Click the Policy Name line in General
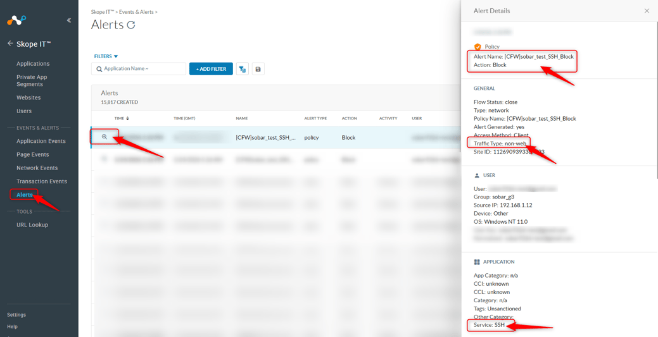 [x=525, y=119]
